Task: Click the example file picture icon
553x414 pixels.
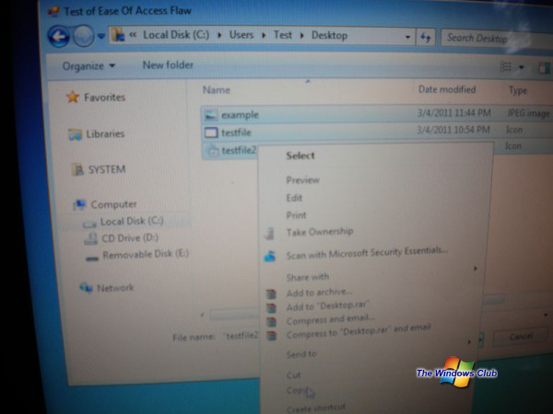Action: [x=210, y=115]
